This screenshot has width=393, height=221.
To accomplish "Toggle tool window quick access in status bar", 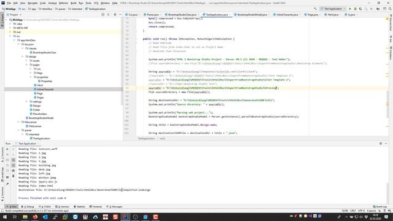I will (2, 211).
